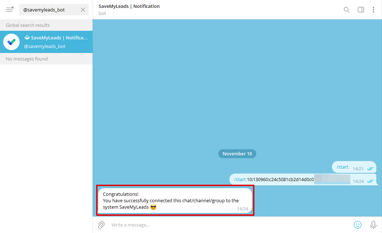Attach a file with paperclip icon
This screenshot has width=382, height=233.
(x=101, y=225)
